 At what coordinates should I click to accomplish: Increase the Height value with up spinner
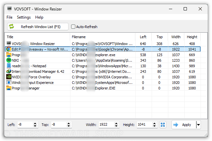[x=154, y=123]
